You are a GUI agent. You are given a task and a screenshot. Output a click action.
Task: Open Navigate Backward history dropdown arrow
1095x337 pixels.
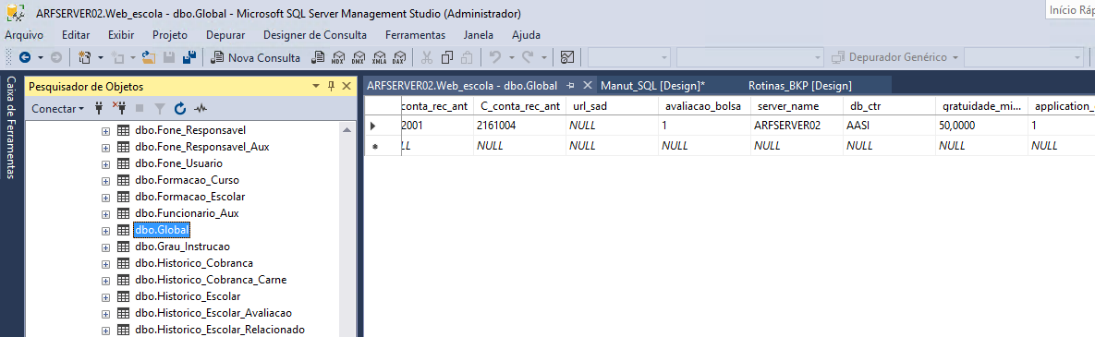click(41, 57)
